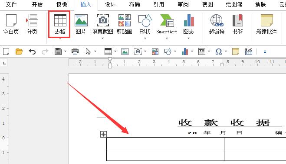286x164 pixels.
Task: Open dropdown next to text box icon
Action: (209, 51)
